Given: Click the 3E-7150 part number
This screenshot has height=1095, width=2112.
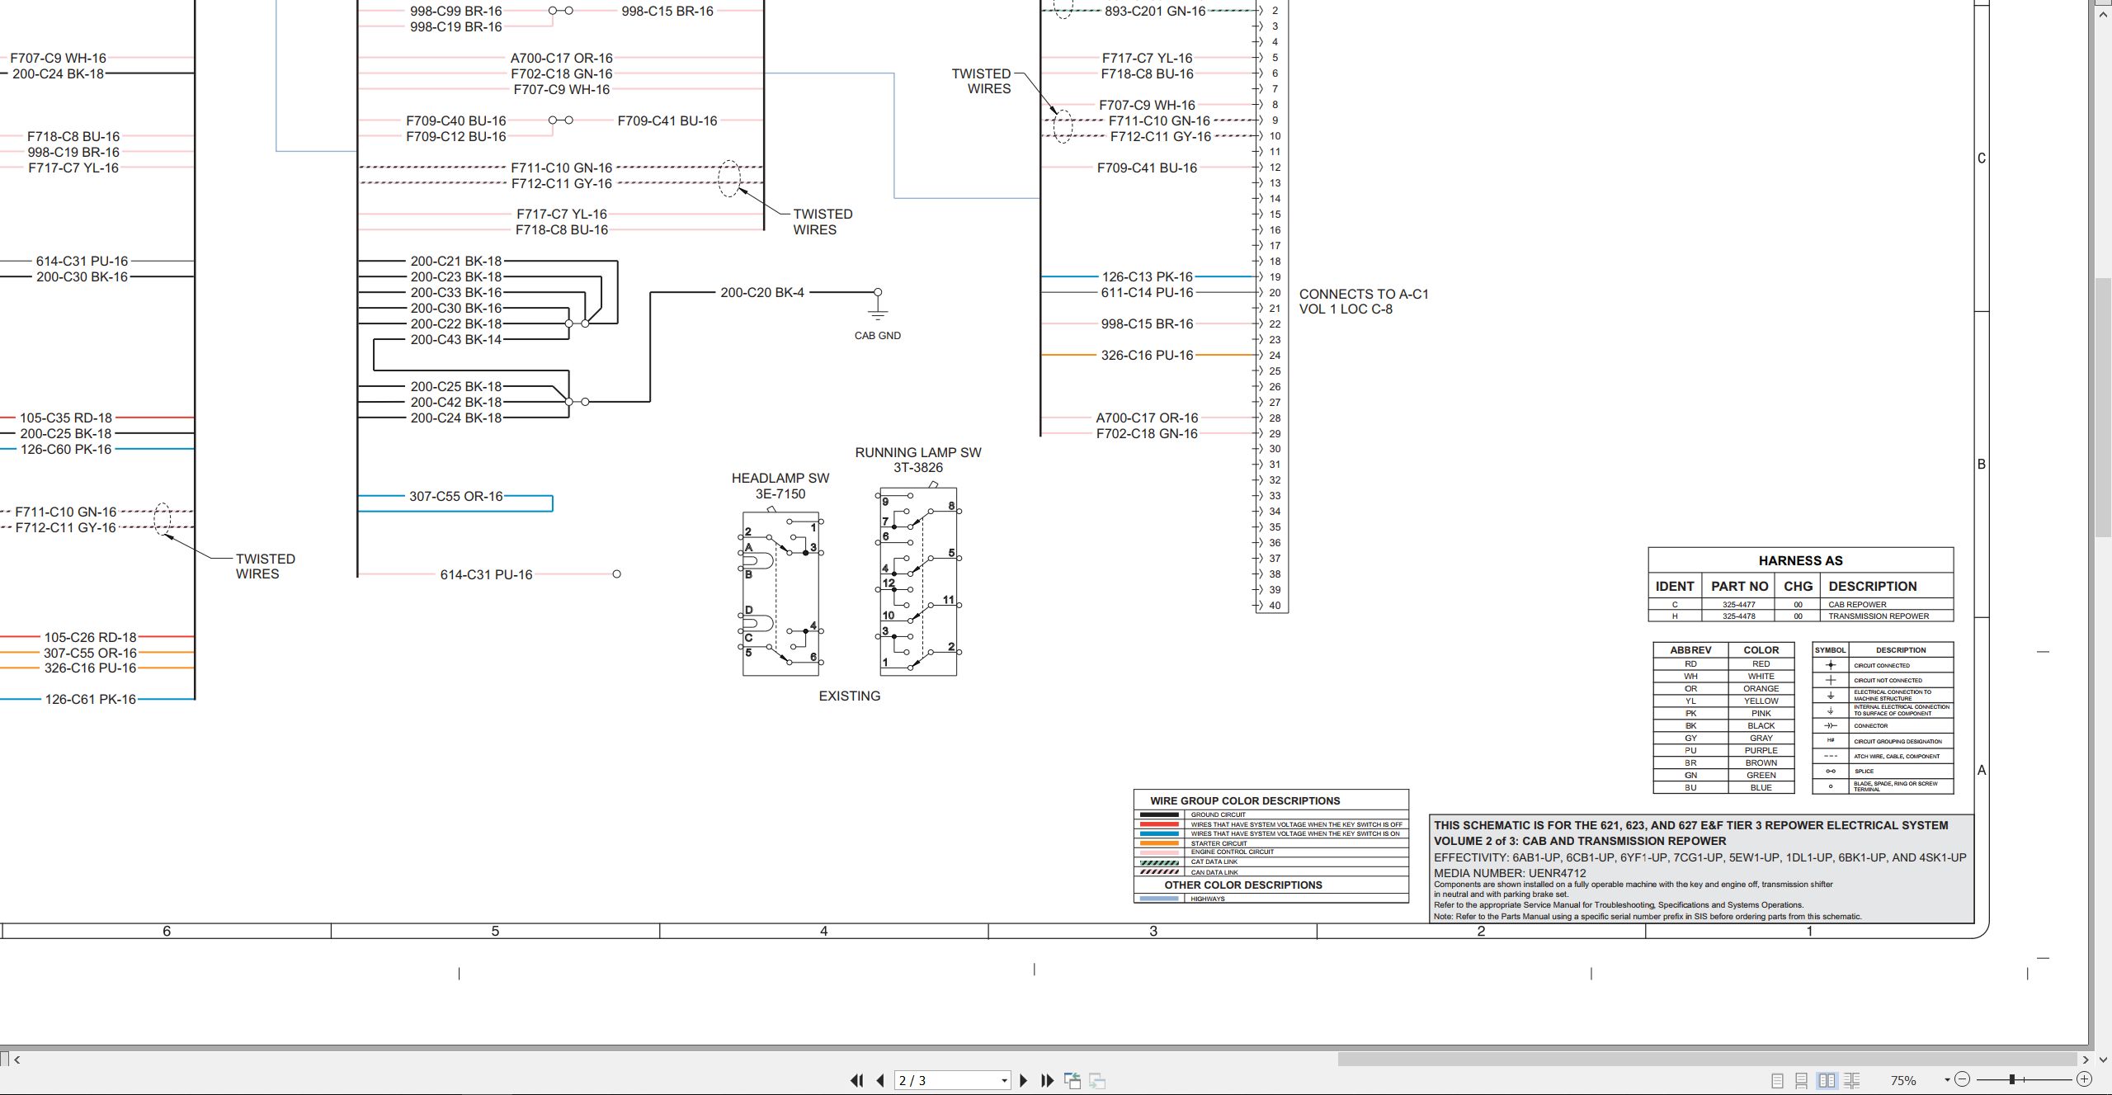Looking at the screenshot, I should point(780,493).
